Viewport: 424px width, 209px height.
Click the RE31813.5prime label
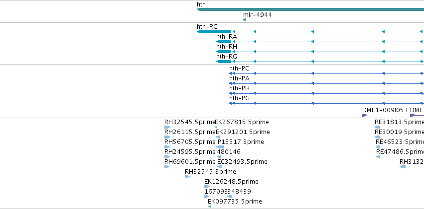tap(400, 122)
